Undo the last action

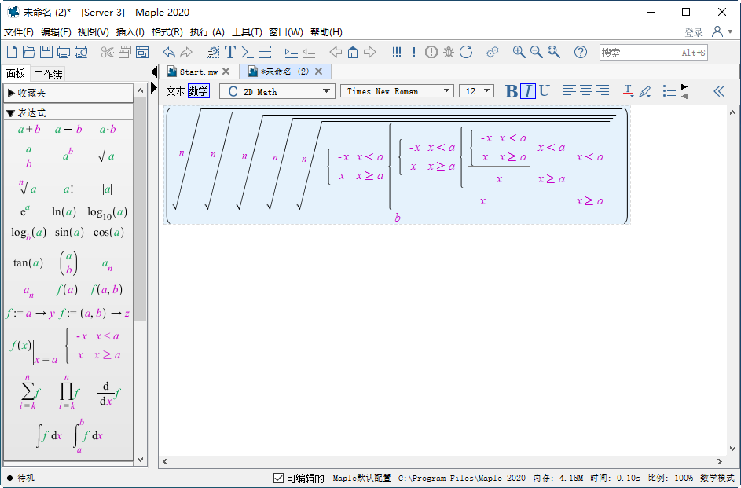tap(169, 52)
